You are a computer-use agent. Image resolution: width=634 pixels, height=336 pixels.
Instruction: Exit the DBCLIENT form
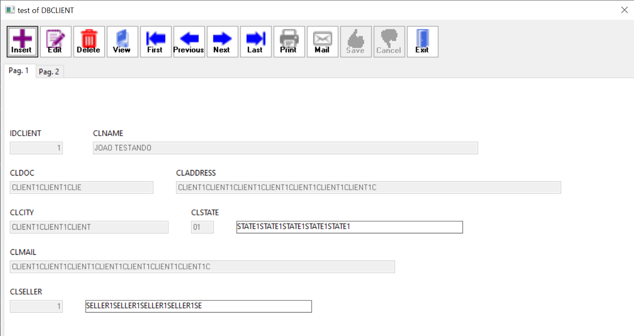(x=423, y=41)
